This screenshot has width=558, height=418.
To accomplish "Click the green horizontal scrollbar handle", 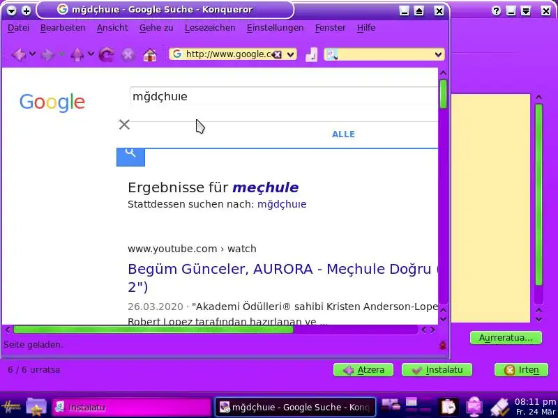I will [x=153, y=330].
